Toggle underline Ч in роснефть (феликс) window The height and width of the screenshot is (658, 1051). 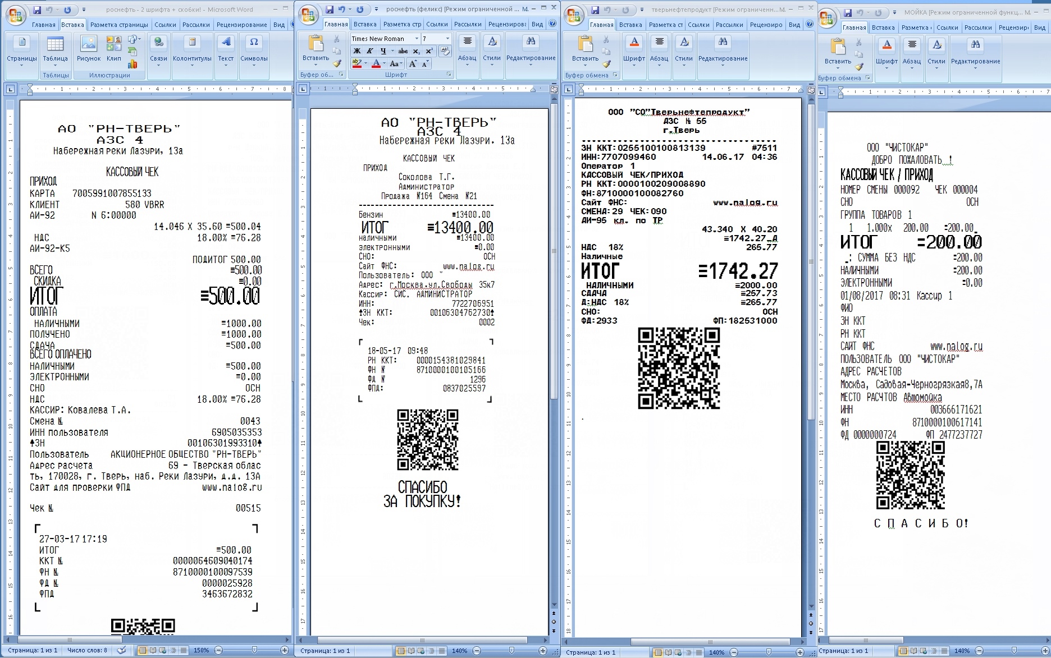click(383, 51)
